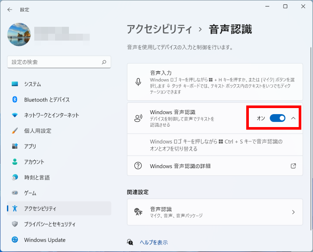Select アクセシビリティ in the sidebar
The height and width of the screenshot is (252, 313).
(x=59, y=208)
